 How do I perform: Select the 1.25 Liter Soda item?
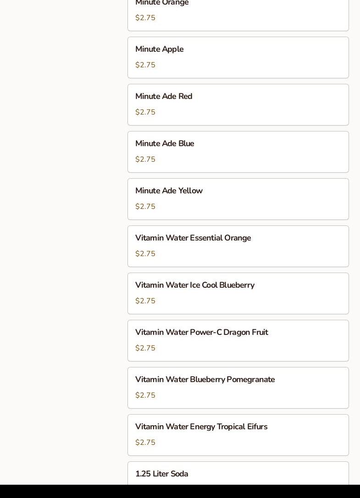pyautogui.click(x=238, y=474)
